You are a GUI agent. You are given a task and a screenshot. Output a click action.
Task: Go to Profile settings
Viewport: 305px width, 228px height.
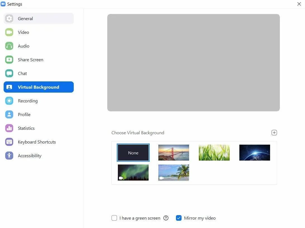tap(39, 114)
